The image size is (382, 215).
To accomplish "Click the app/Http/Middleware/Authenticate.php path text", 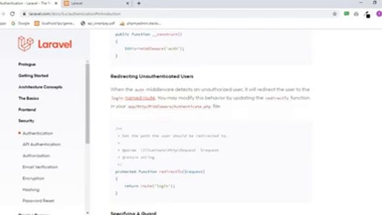I will click(170, 106).
